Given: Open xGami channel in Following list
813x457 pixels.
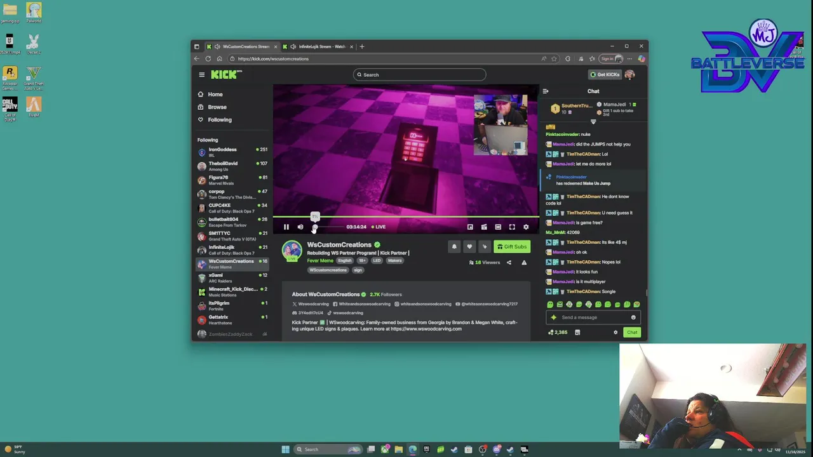Looking at the screenshot, I should 232,278.
